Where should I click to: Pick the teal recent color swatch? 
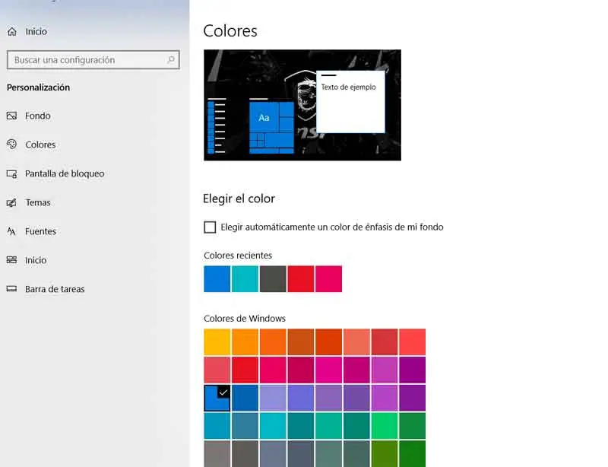[245, 279]
